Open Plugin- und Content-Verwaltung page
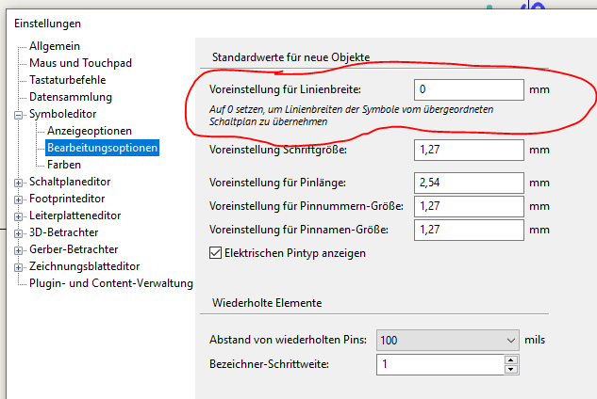 111,283
